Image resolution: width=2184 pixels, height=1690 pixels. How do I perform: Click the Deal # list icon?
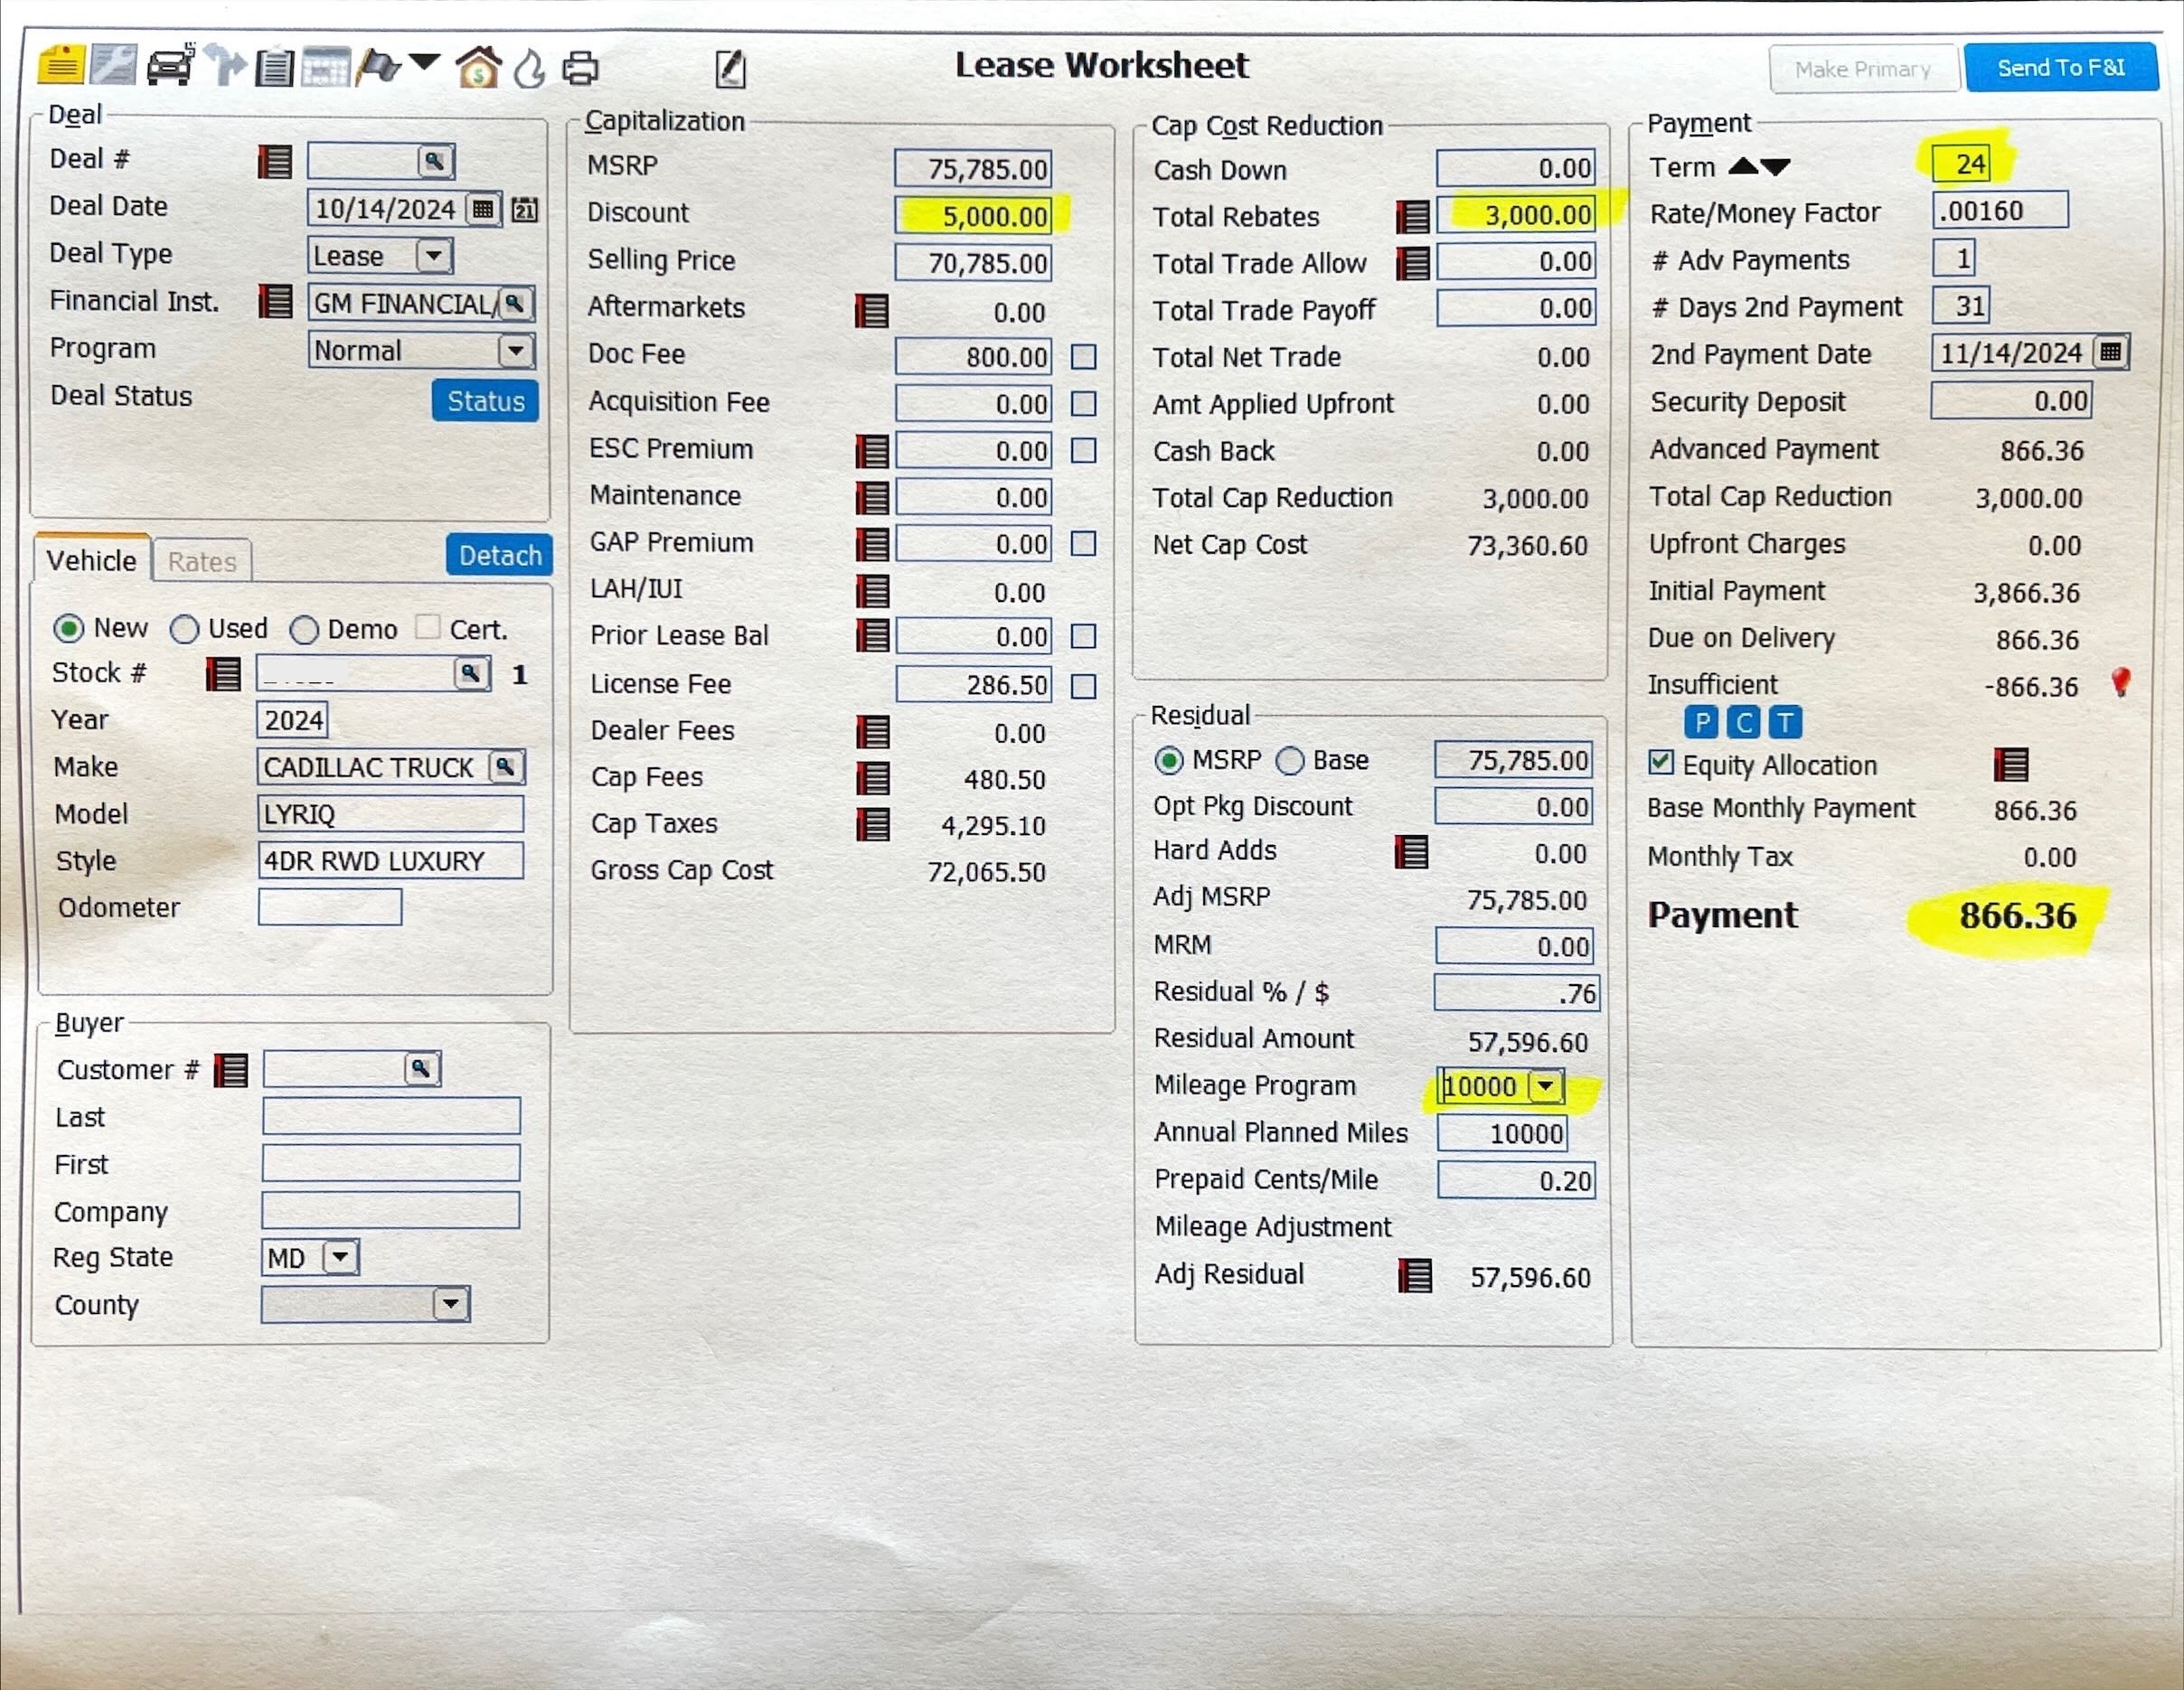(275, 161)
